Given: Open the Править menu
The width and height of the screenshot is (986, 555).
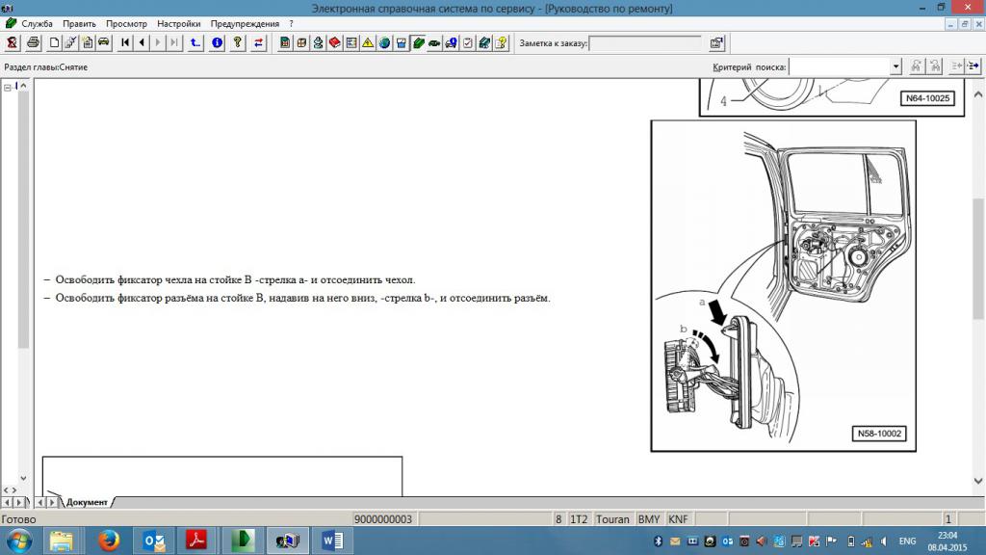Looking at the screenshot, I should (x=79, y=23).
